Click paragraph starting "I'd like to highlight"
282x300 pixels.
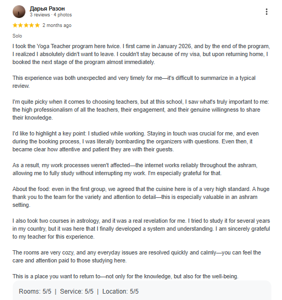point(135,141)
